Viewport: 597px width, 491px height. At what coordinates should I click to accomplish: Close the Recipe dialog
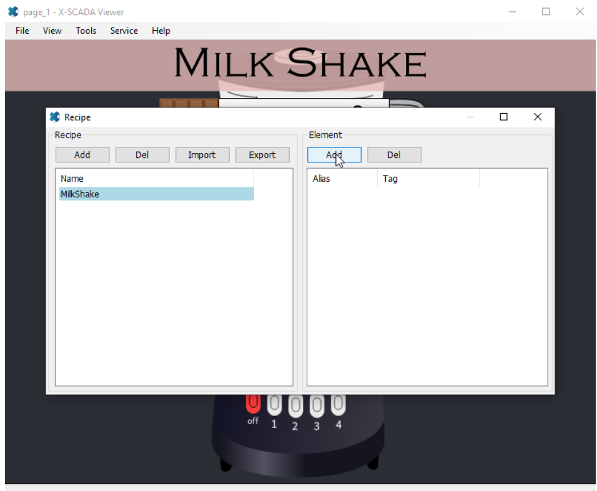[x=538, y=117]
